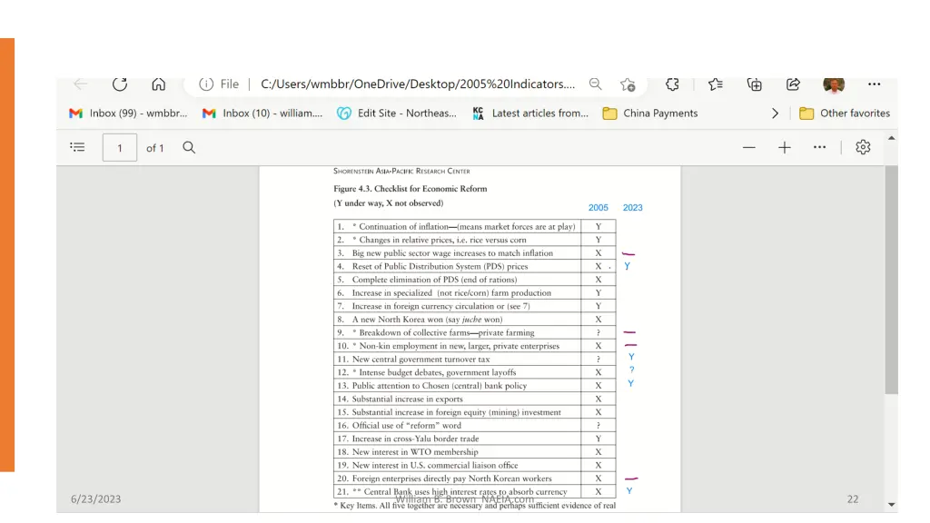Screen dimensions: 930x523
Task: Click the share page icon
Action: click(x=793, y=84)
